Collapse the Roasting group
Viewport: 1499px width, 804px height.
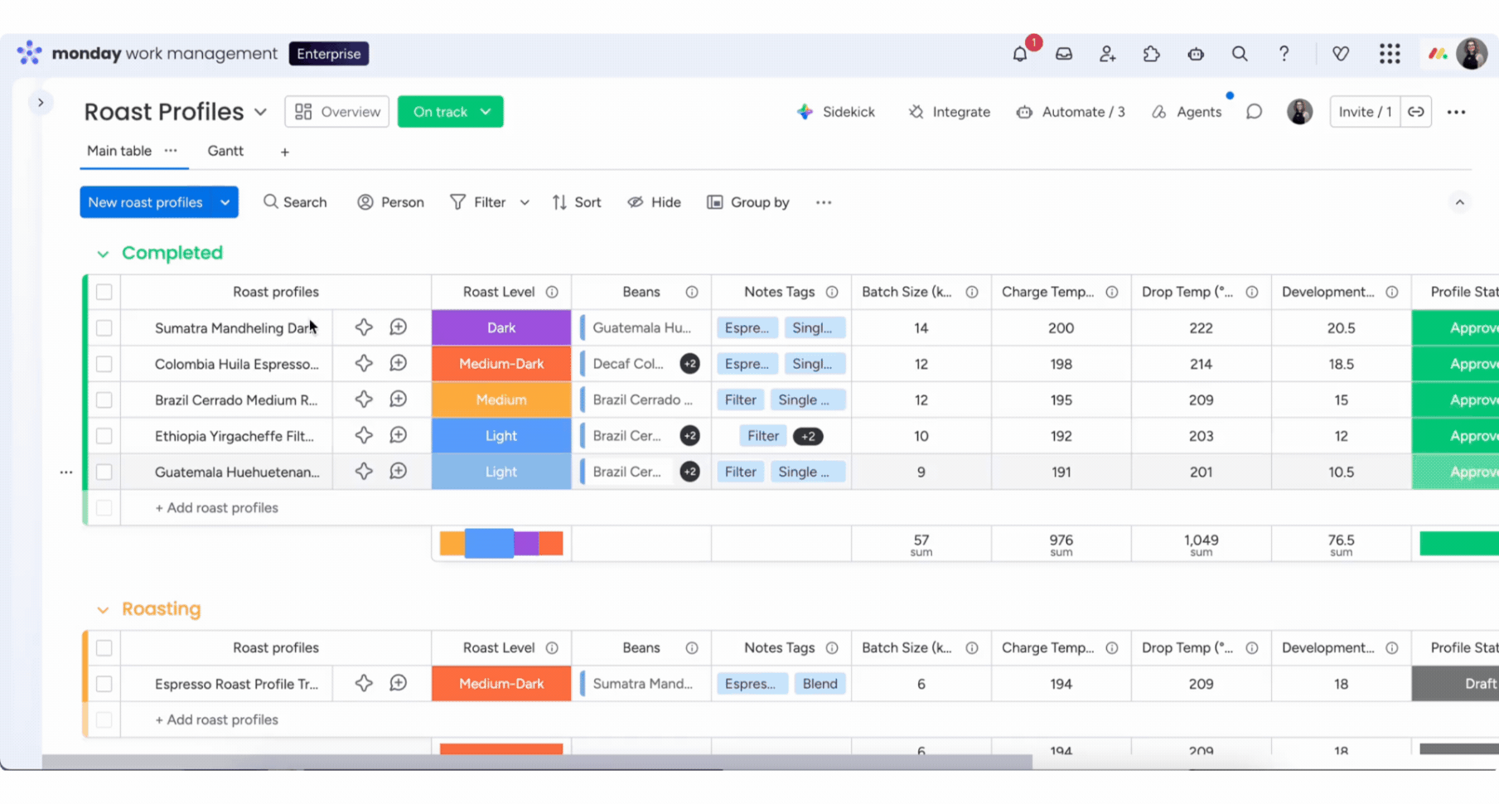point(103,610)
